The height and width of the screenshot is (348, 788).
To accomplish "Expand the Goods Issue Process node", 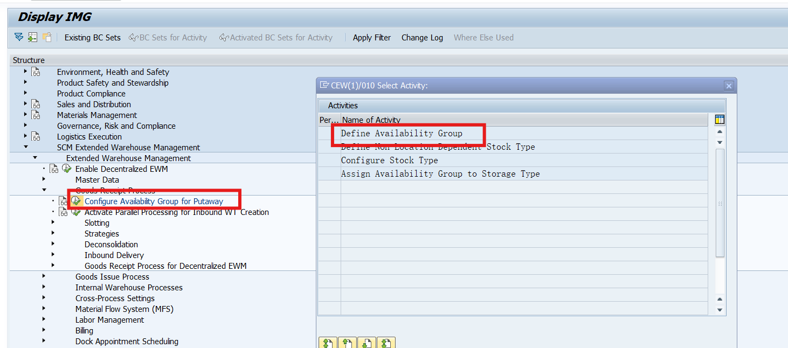I will (44, 276).
